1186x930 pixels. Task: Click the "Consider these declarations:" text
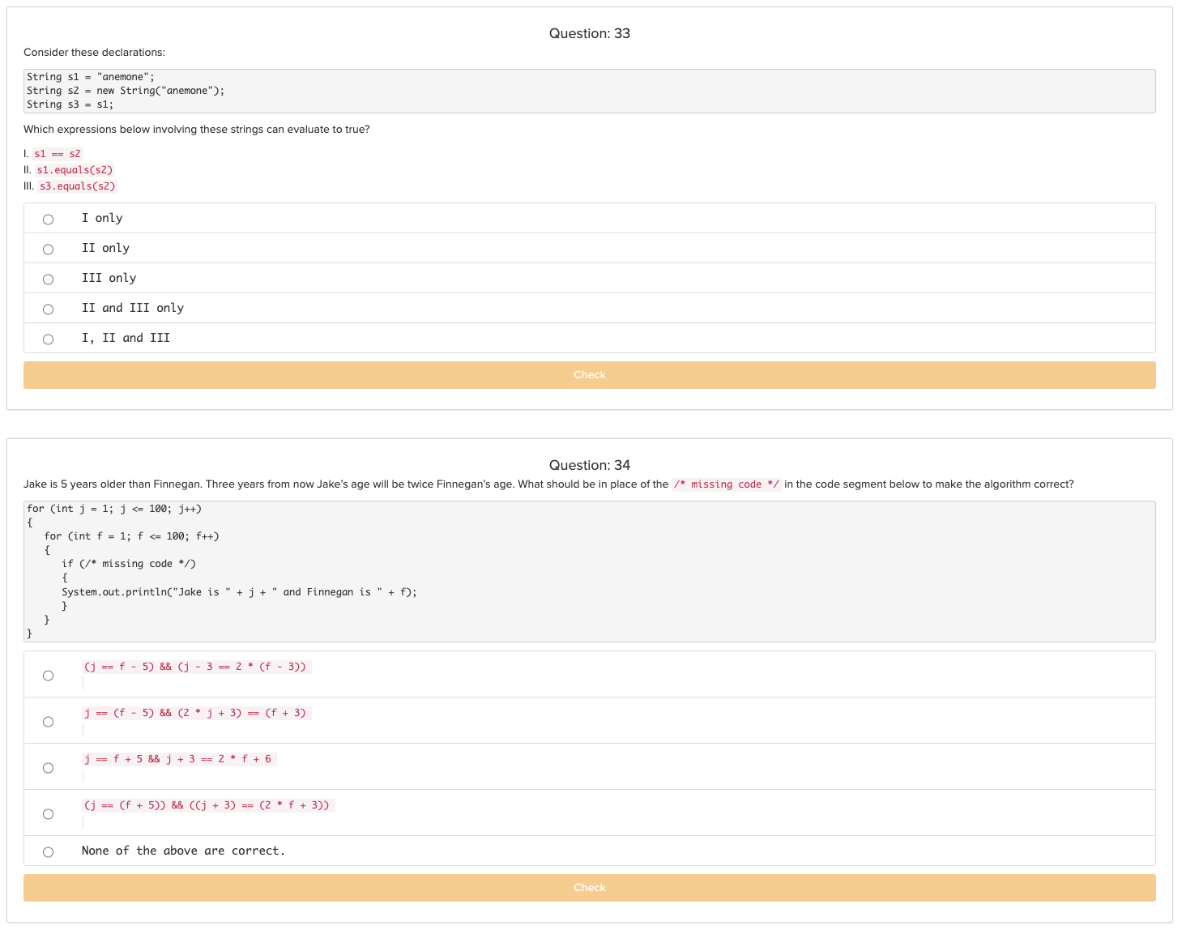[94, 53]
